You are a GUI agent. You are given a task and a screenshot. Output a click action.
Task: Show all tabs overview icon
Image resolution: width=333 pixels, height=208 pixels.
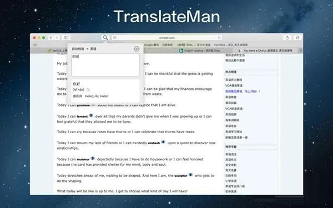[297, 38]
